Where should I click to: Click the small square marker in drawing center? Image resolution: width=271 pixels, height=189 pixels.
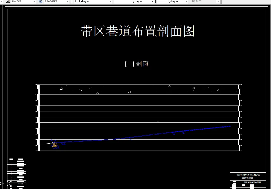point(158,122)
